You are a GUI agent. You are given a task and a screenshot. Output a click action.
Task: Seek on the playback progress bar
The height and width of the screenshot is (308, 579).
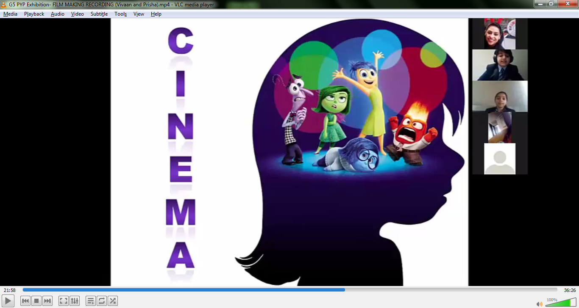coord(290,290)
